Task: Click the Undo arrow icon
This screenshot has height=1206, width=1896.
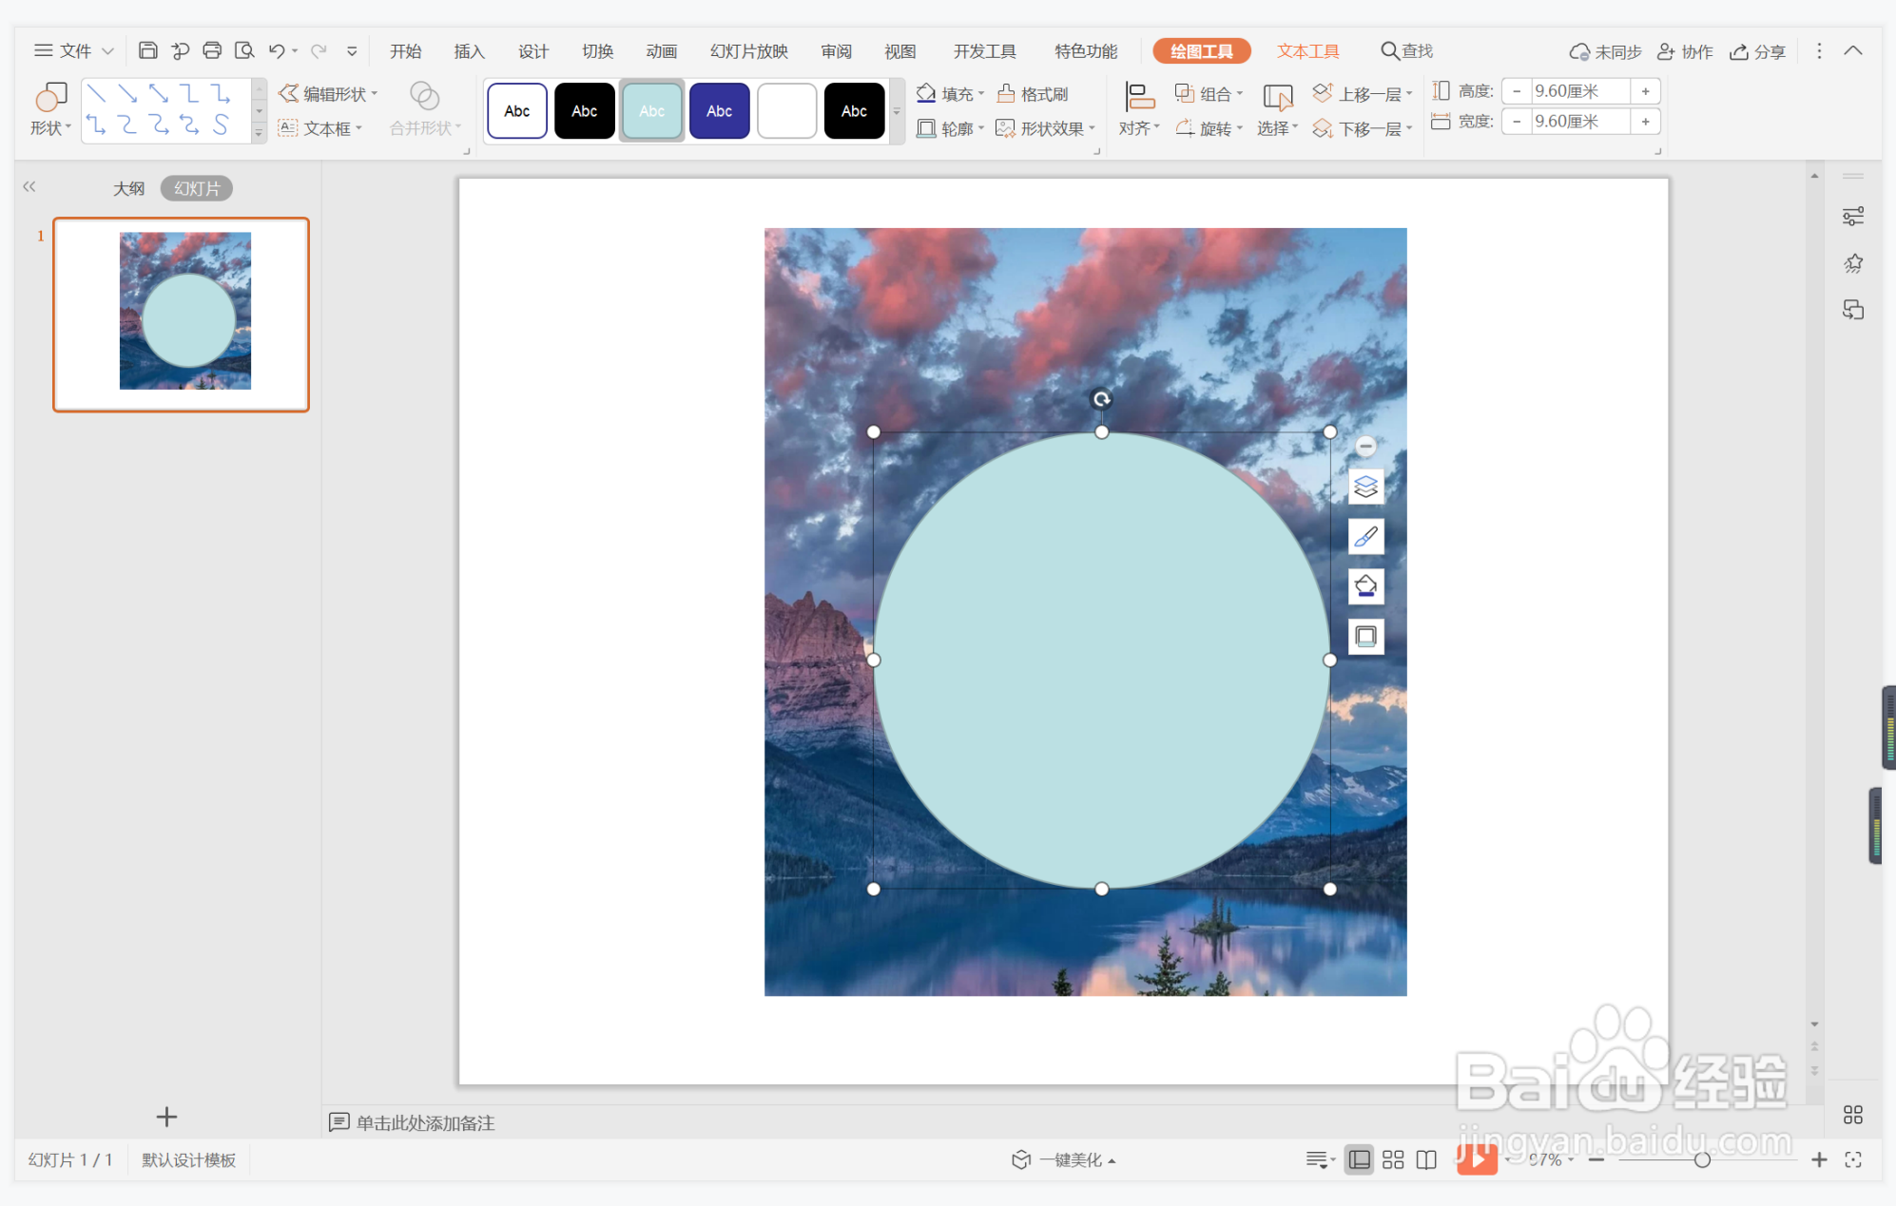Action: [x=277, y=50]
